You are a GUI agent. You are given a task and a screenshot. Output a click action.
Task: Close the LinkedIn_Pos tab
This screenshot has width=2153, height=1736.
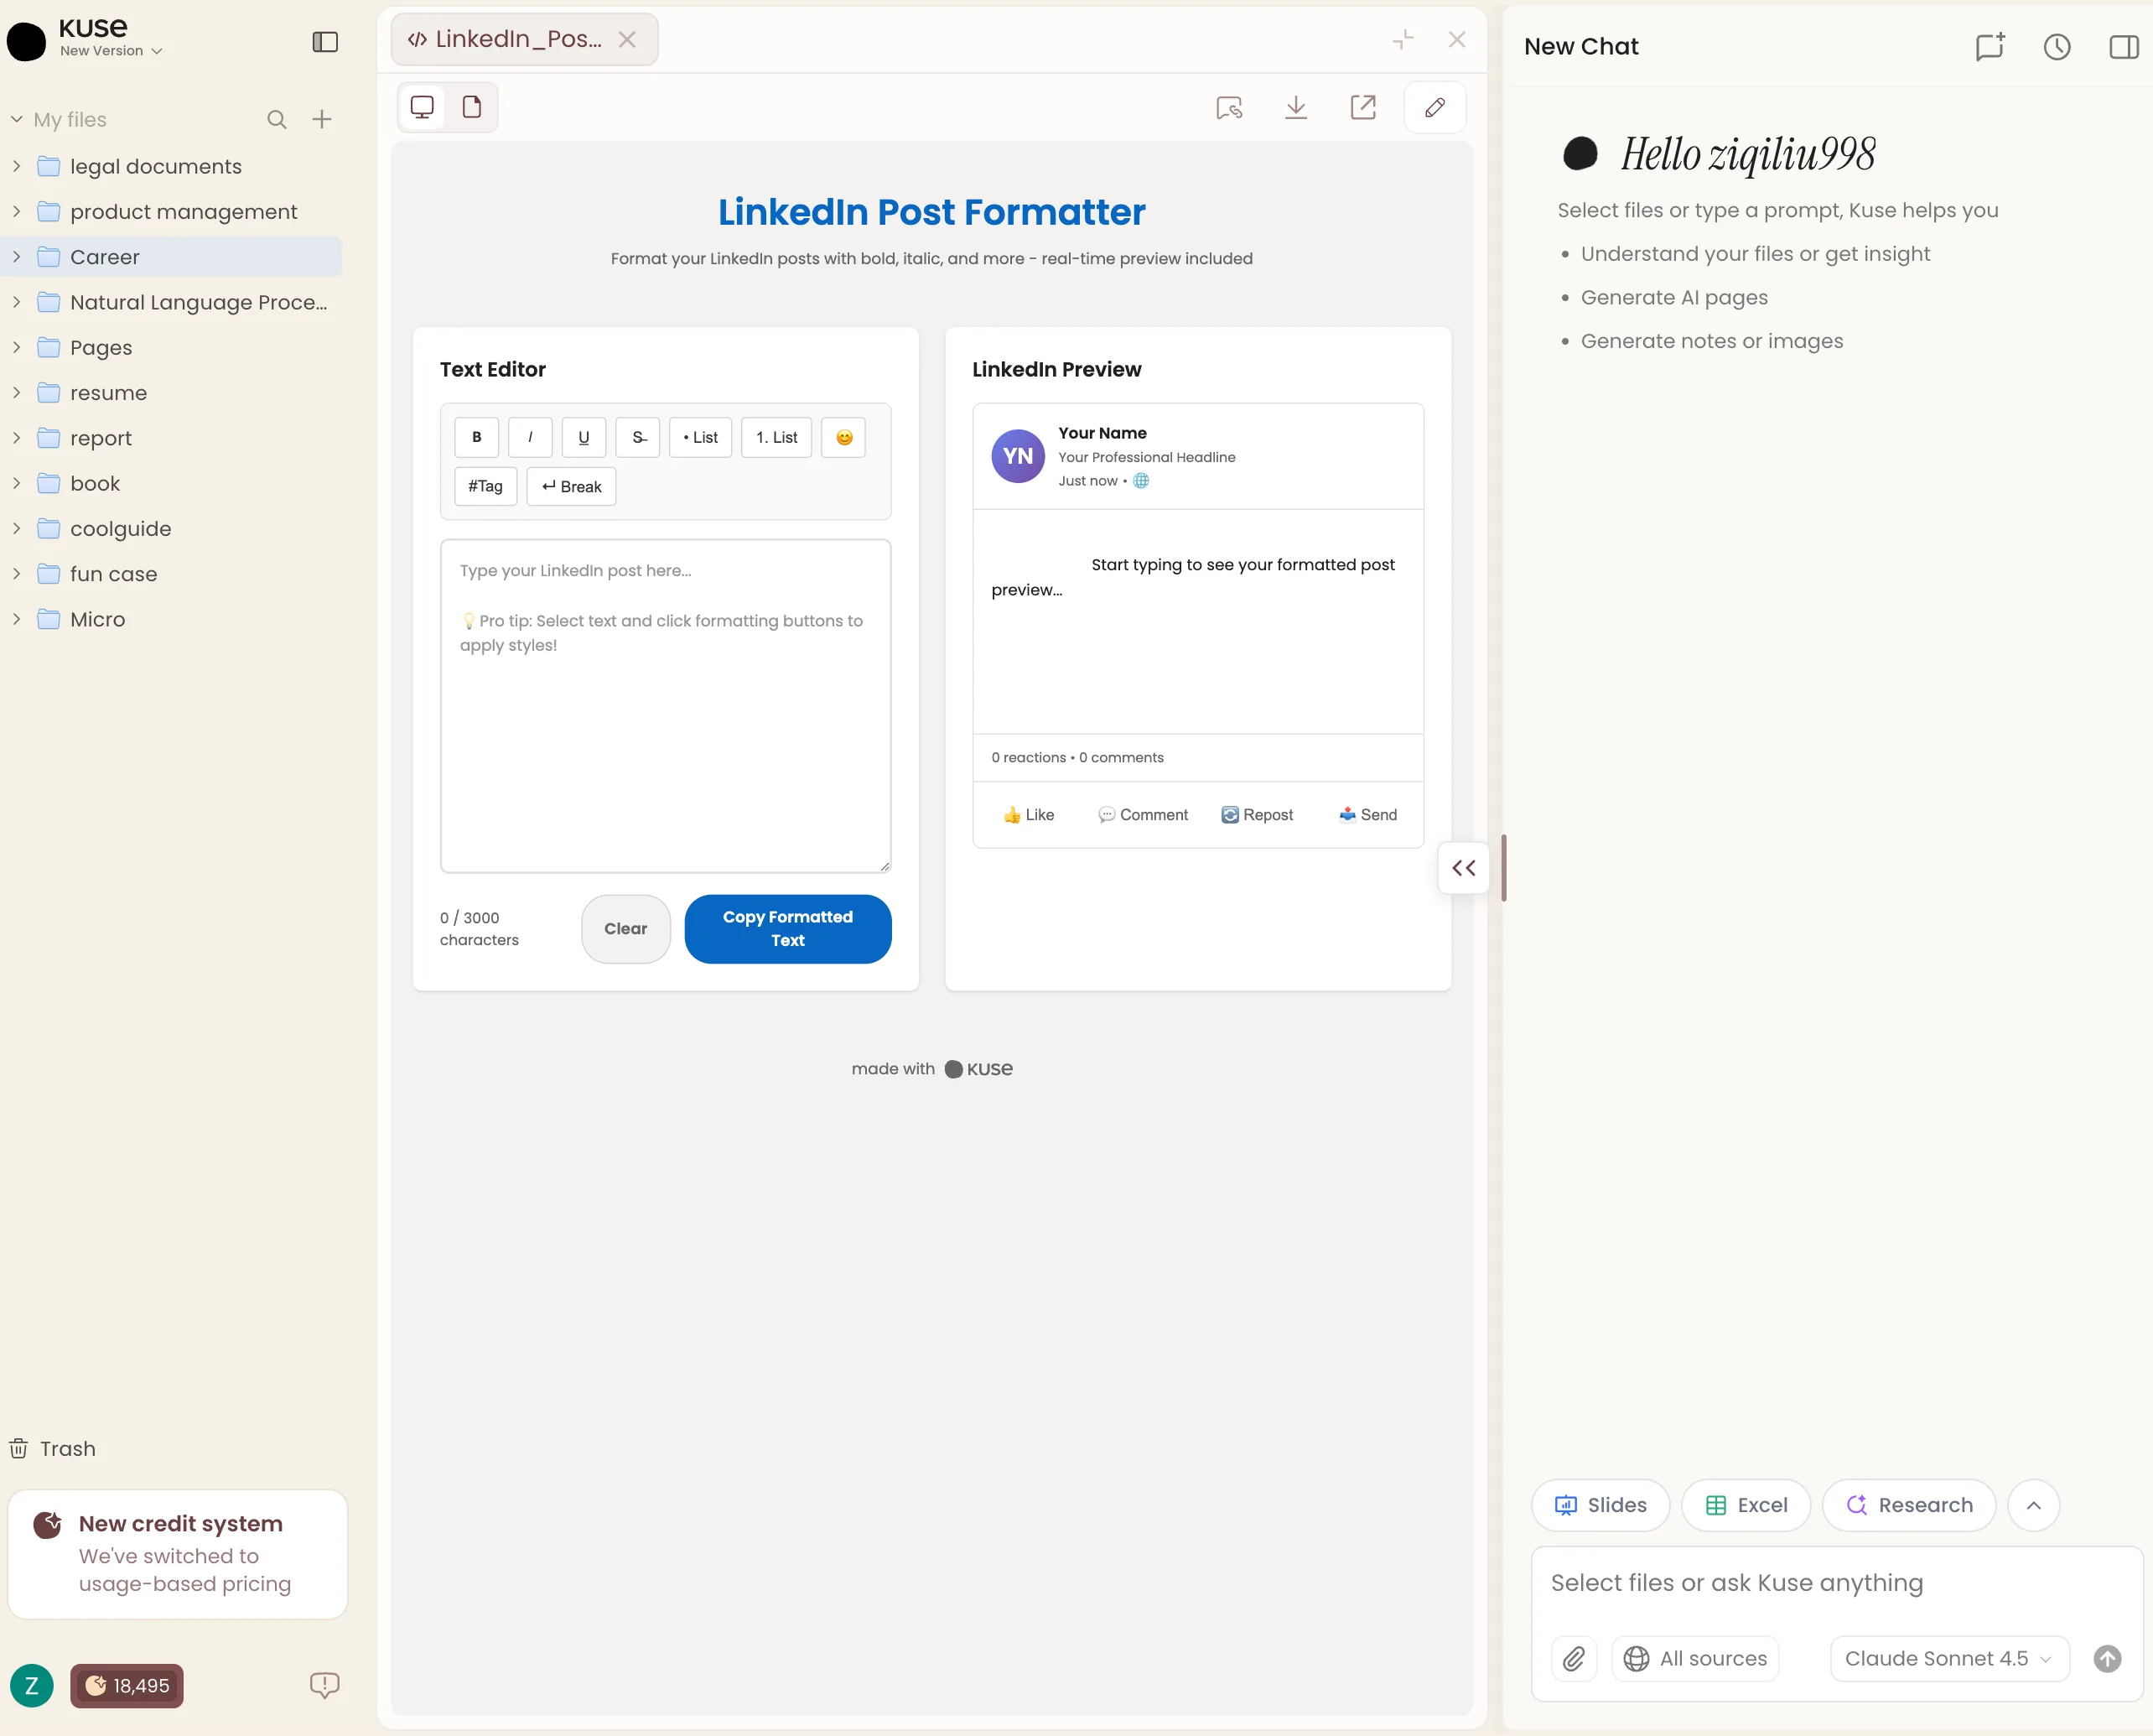627,39
